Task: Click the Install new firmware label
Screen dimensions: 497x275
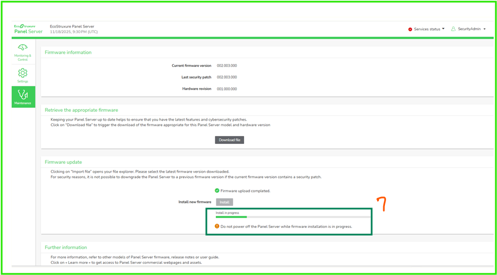Action: coord(195,202)
